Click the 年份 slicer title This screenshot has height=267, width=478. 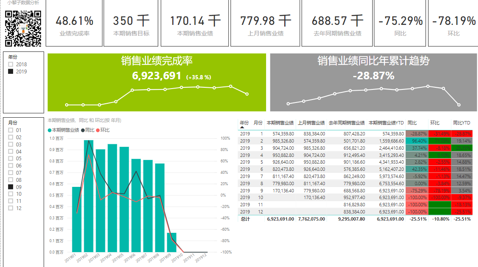tap(13, 57)
